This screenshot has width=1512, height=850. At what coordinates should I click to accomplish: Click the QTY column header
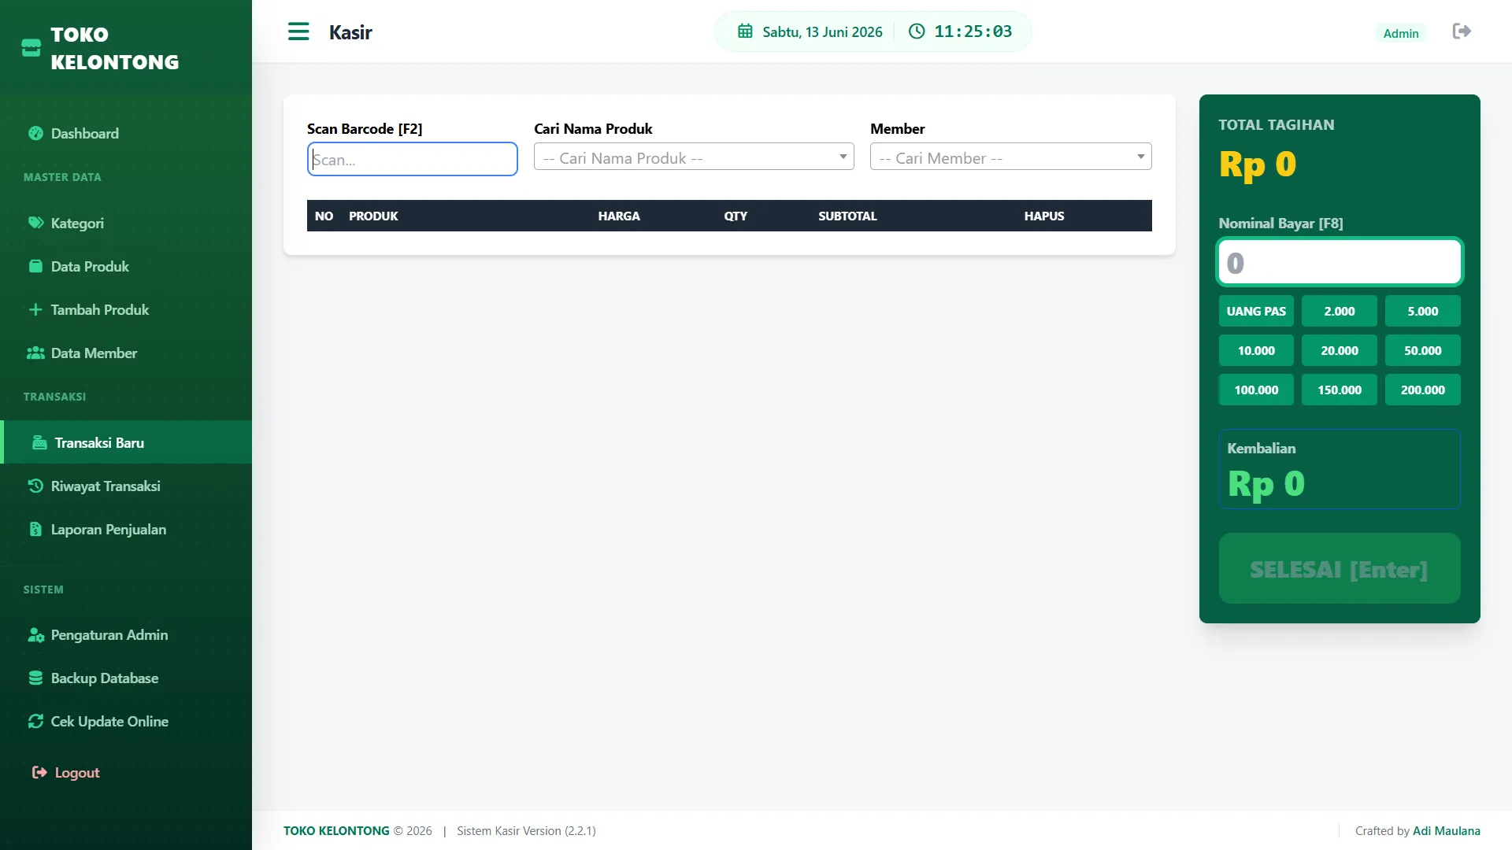736,216
